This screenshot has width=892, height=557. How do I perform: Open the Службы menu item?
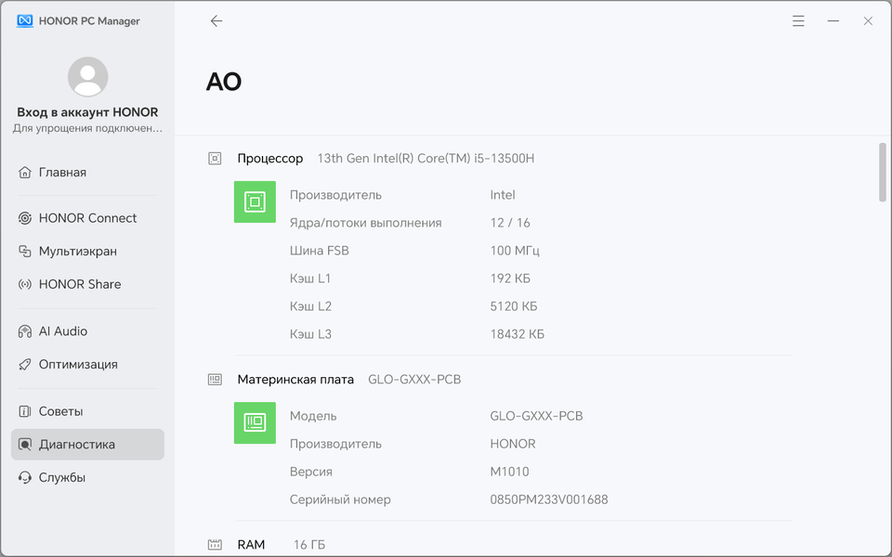(x=61, y=478)
